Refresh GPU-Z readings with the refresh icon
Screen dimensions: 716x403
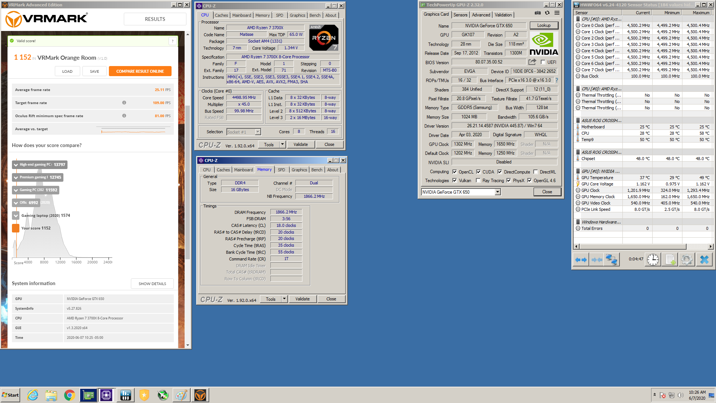(547, 13)
